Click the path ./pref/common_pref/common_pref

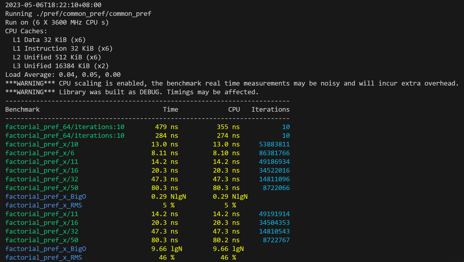click(x=94, y=14)
